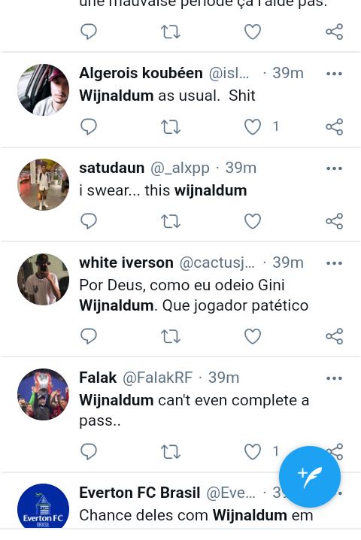Like satudaun's tweet
This screenshot has height=540, width=361.
point(253,221)
